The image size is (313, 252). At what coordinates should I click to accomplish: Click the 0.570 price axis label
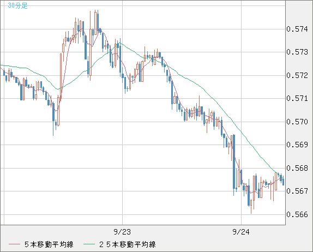(x=297, y=122)
